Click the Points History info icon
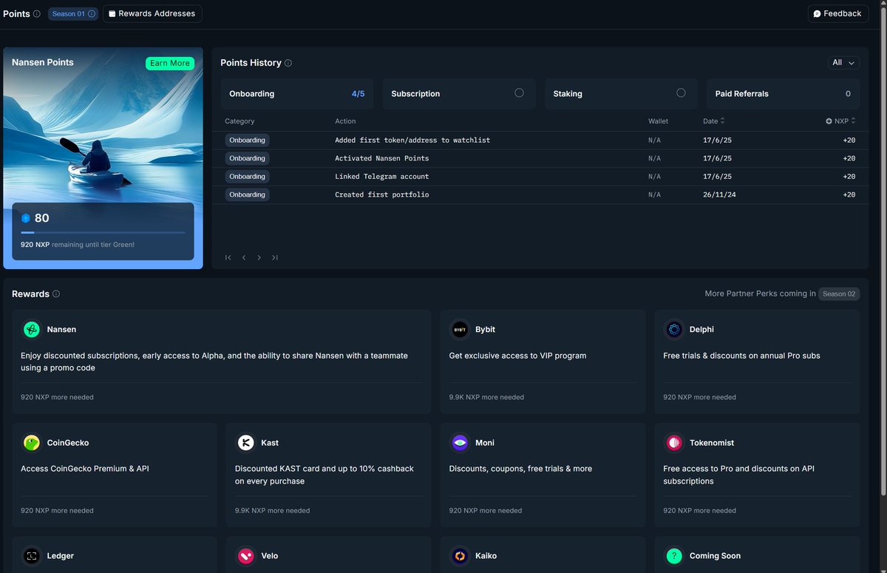The height and width of the screenshot is (573, 887). 288,63
